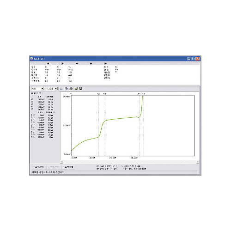Screen dimensions: 231x231
Task: Click the right arrow of chart scrollbar
Action: click(x=198, y=162)
